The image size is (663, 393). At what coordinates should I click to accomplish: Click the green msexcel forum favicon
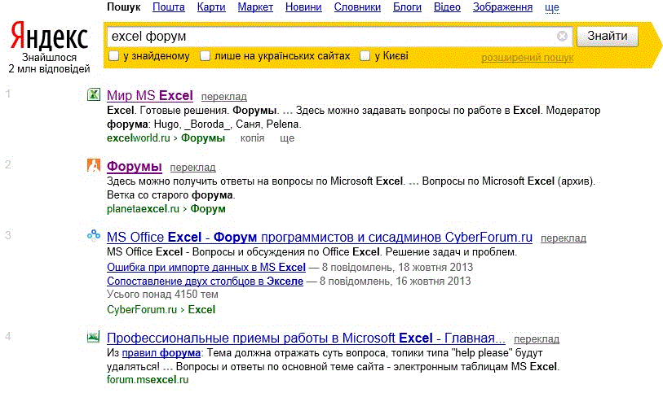click(x=94, y=337)
